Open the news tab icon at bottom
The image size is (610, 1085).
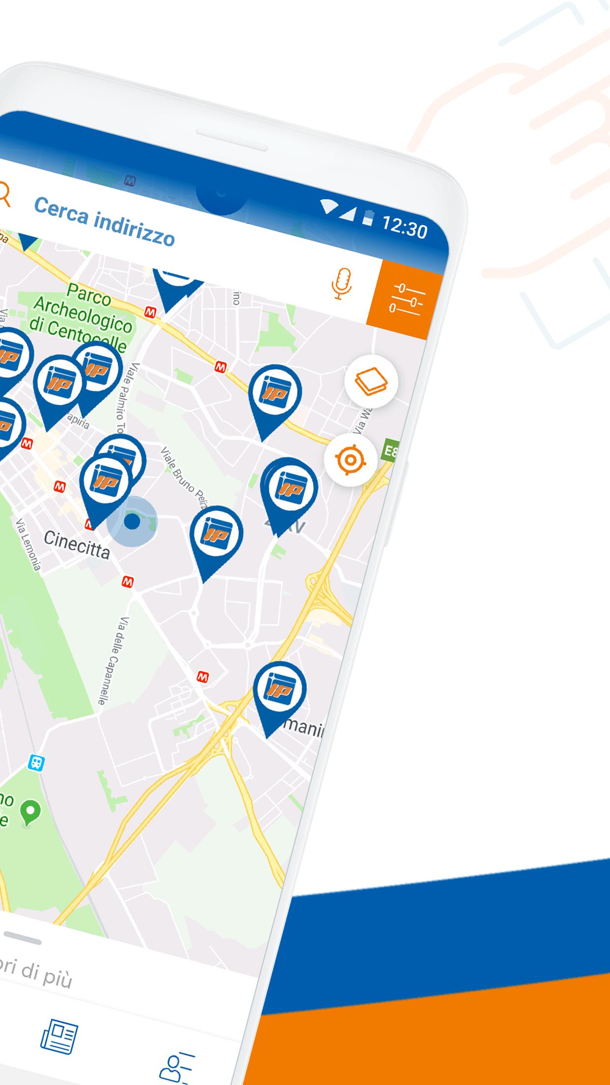click(x=59, y=1035)
